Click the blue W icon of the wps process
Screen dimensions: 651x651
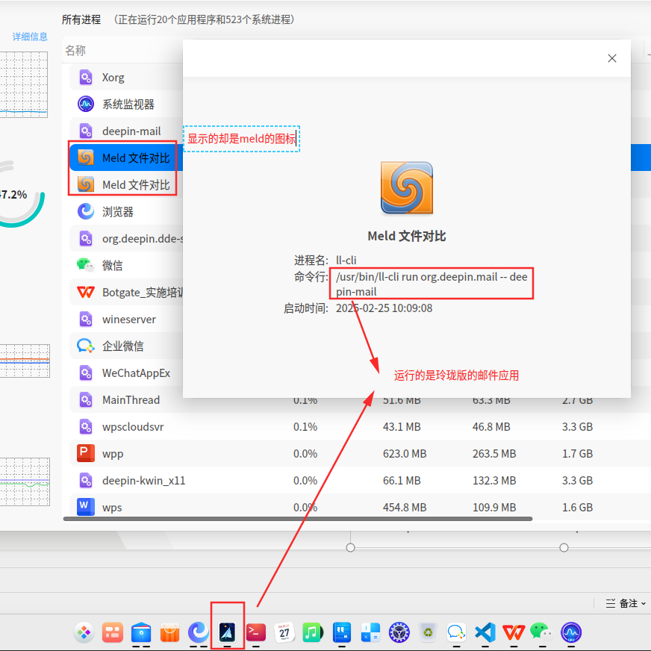86,507
